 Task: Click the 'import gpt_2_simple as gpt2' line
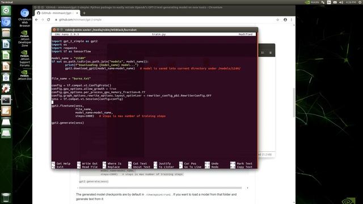pyautogui.click(x=74, y=41)
